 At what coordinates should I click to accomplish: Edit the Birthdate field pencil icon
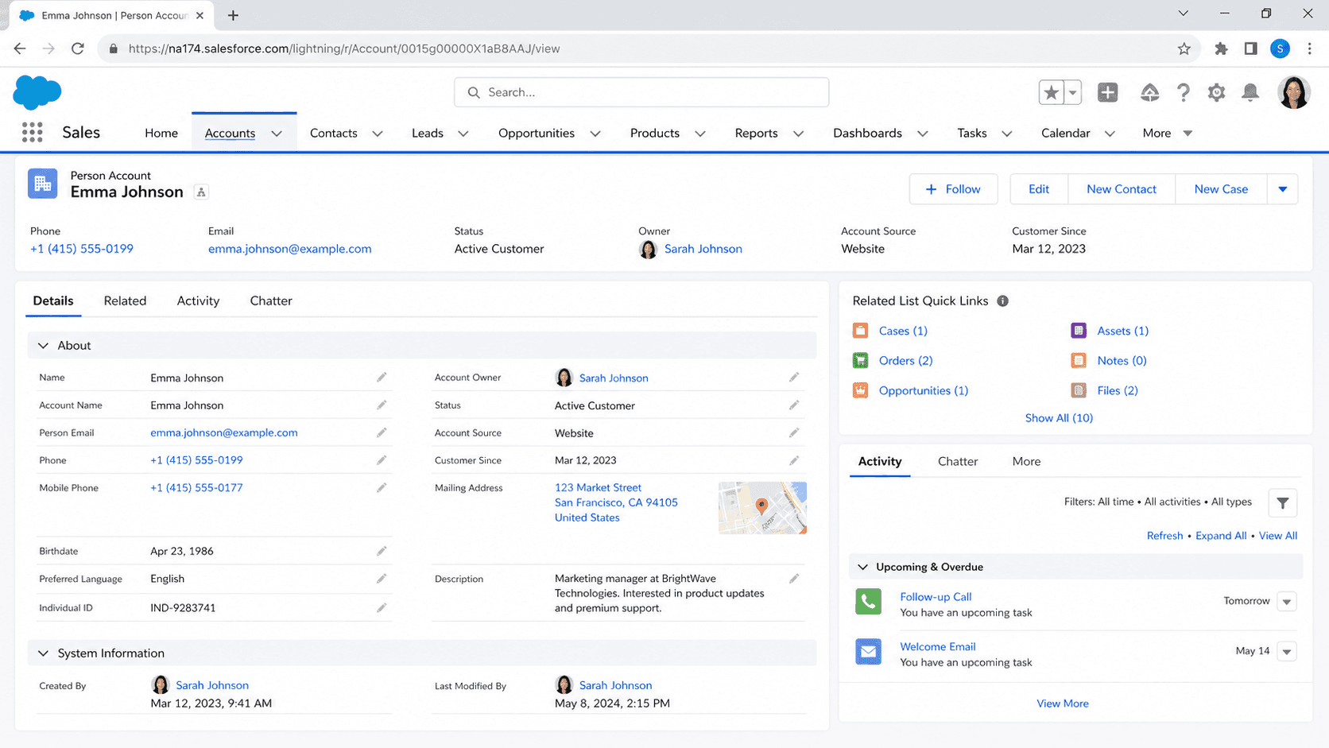(382, 551)
